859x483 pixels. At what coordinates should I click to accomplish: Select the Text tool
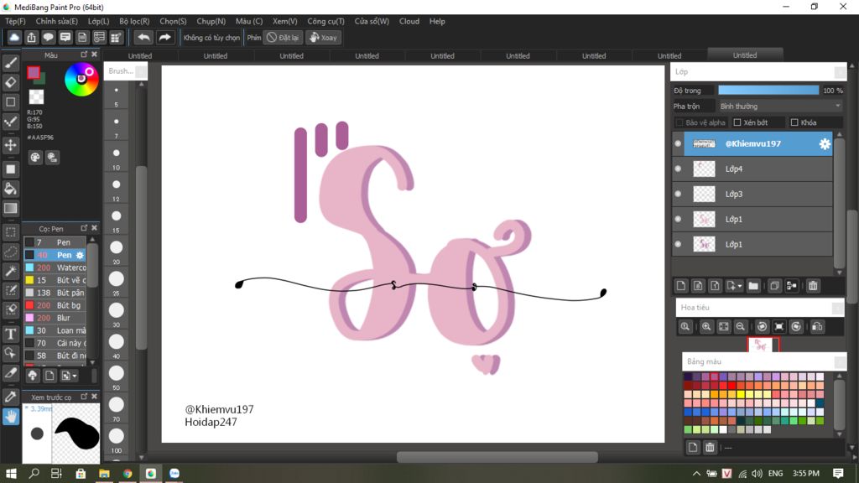(x=10, y=334)
